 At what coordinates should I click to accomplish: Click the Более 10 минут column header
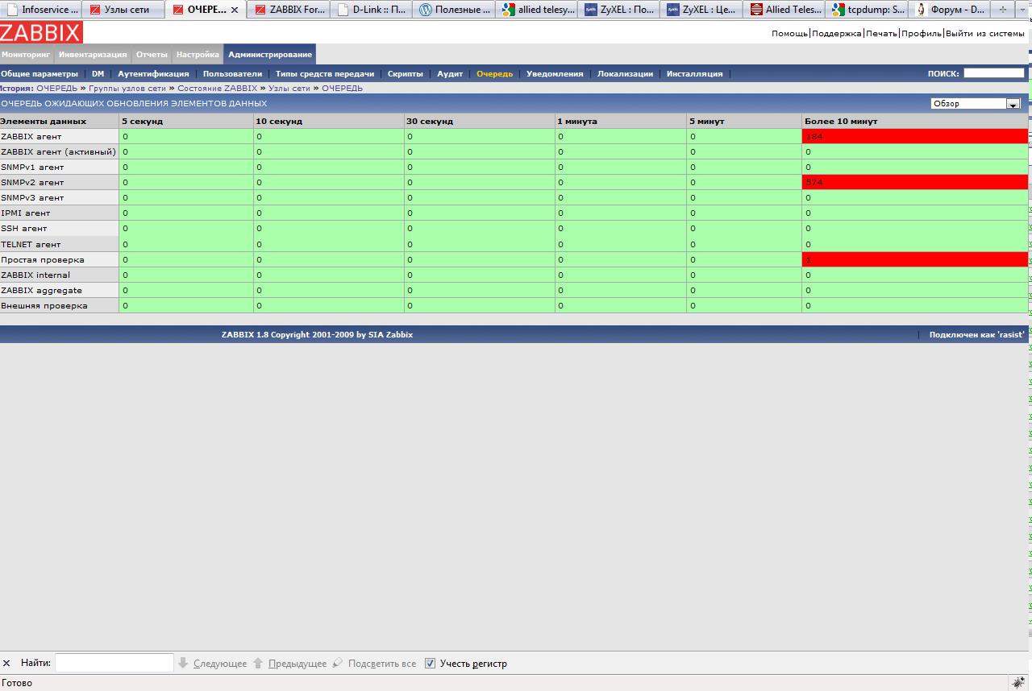[841, 121]
